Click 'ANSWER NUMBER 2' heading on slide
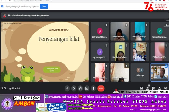The width and height of the screenshot is (169, 112). pos(59,30)
